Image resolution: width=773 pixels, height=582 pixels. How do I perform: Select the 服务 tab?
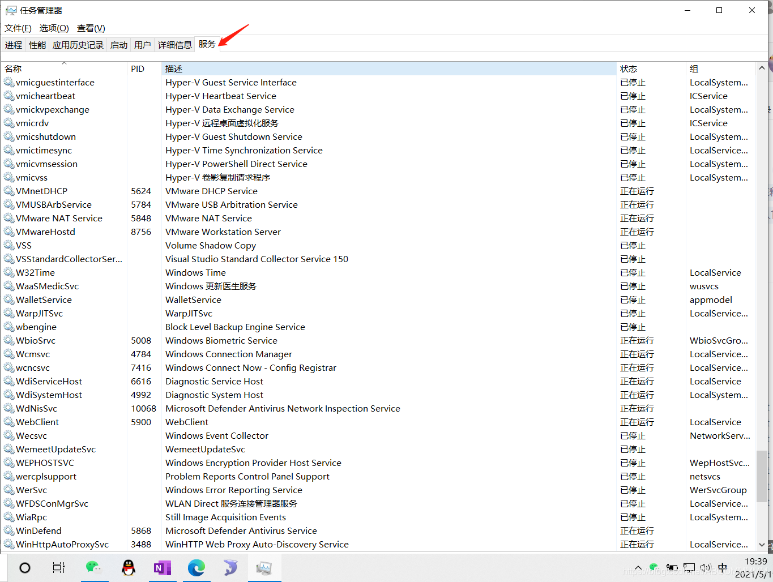[x=207, y=44]
